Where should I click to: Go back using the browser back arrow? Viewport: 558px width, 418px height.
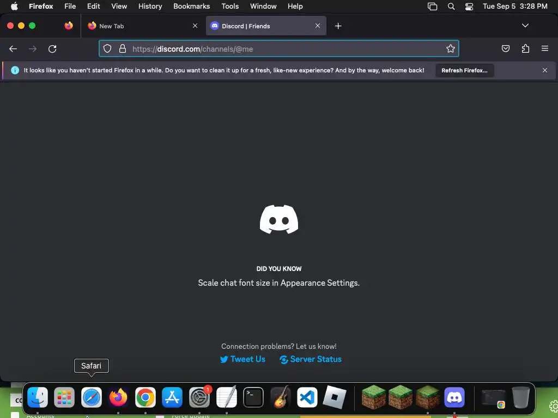[13, 48]
